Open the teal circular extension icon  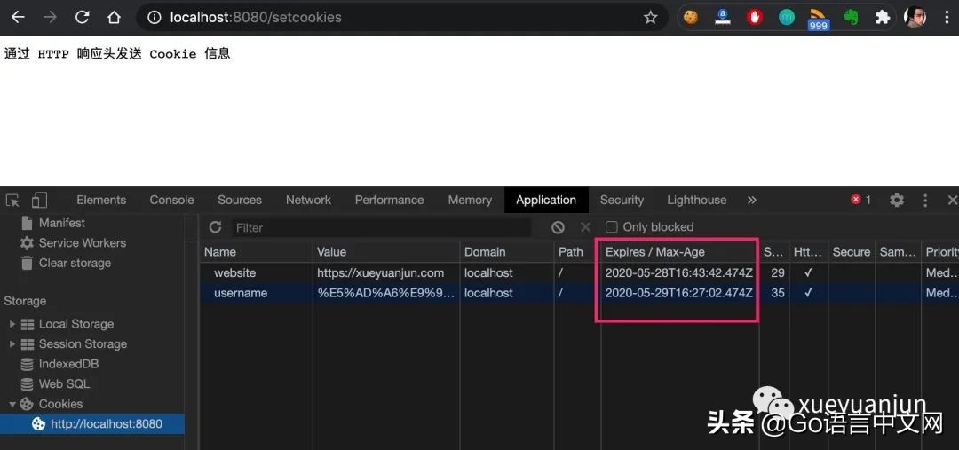click(786, 17)
